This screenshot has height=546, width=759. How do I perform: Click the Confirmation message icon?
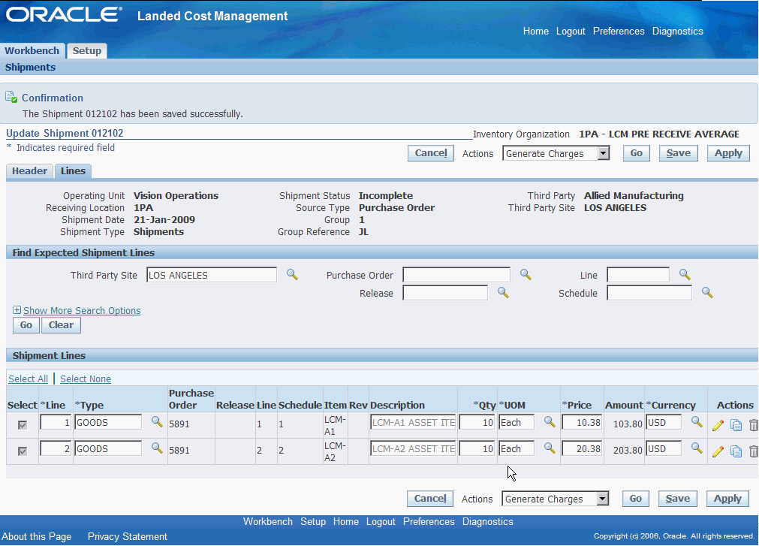(11, 97)
